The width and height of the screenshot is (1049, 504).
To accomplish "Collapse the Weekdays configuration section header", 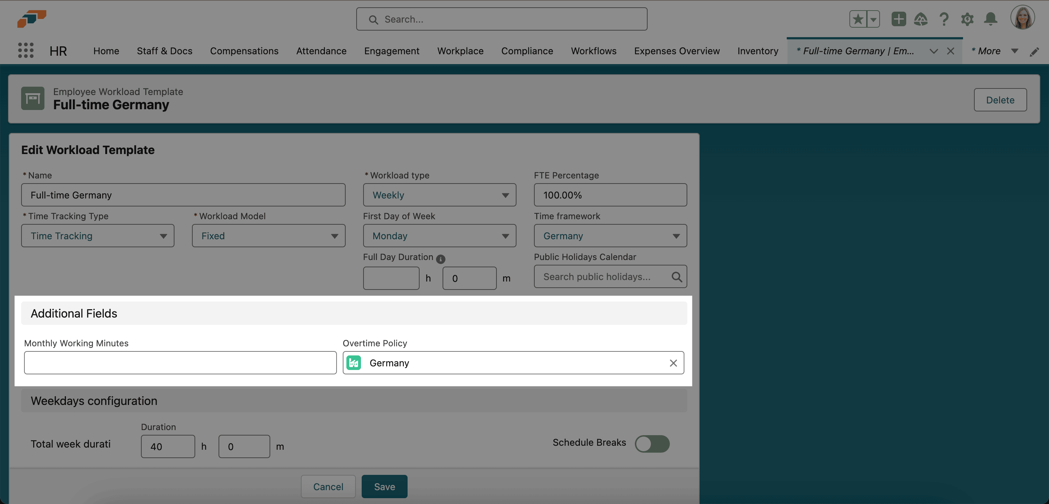I will pyautogui.click(x=354, y=401).
